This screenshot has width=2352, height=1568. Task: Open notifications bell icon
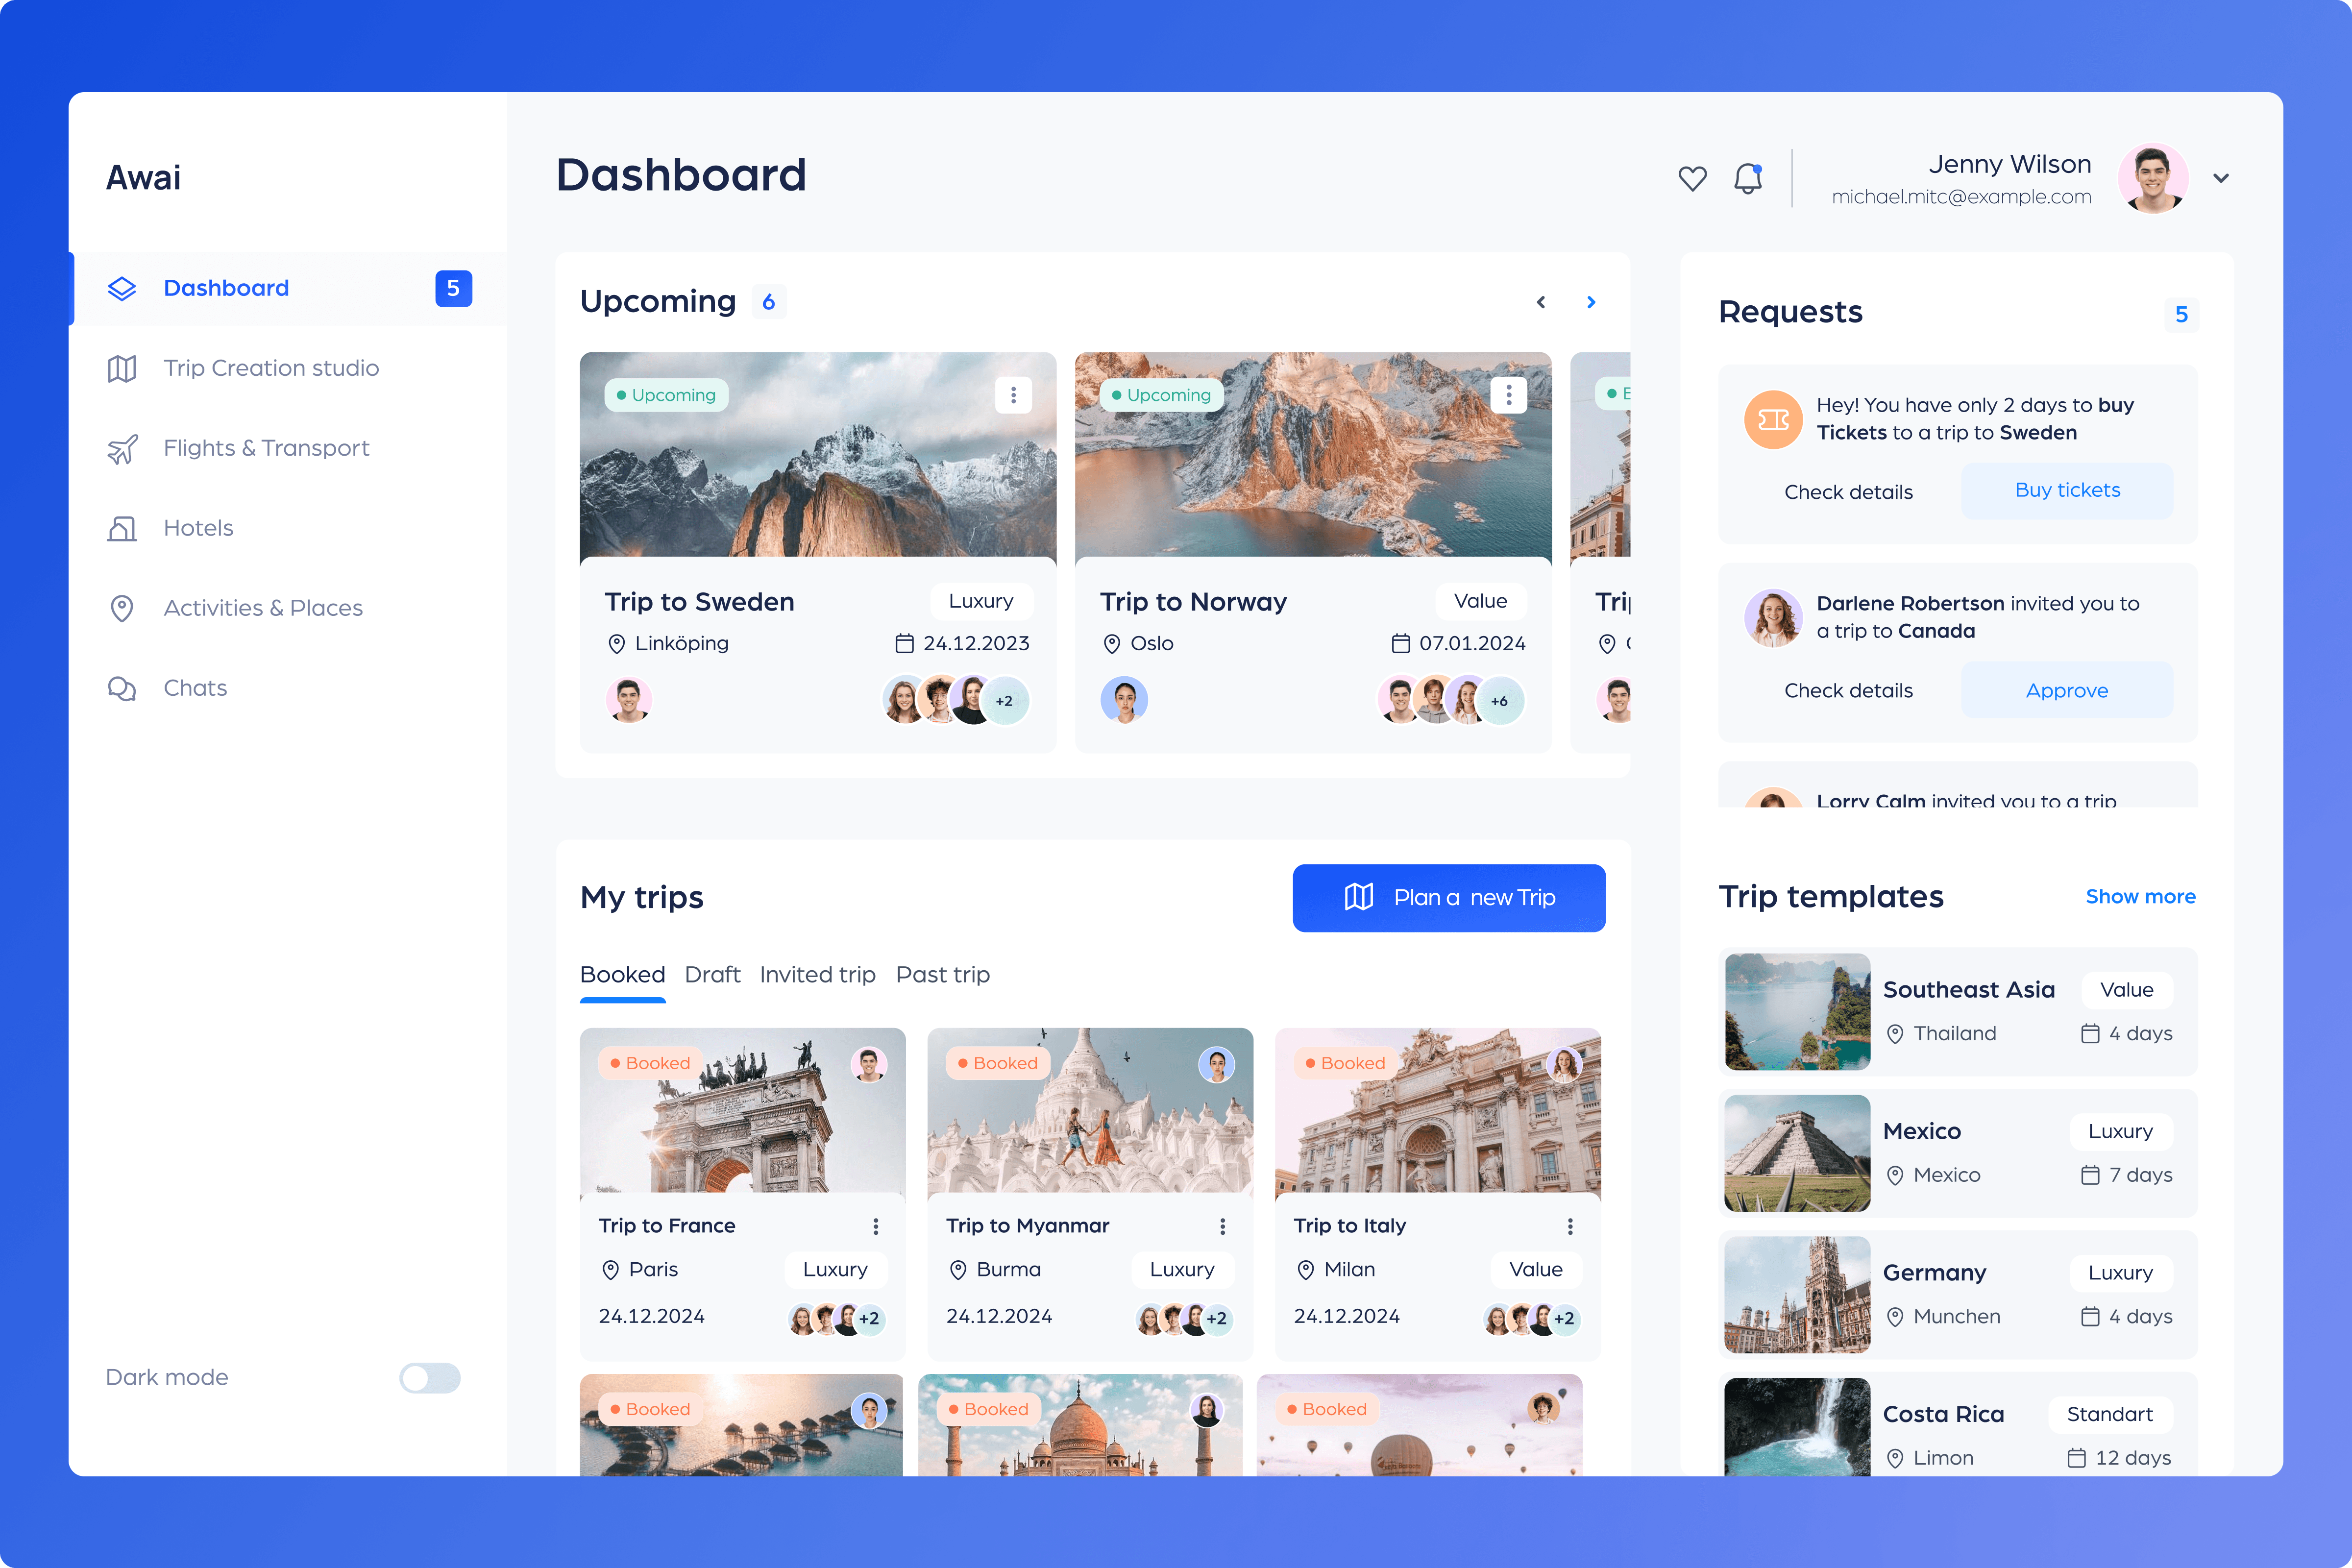(1747, 178)
